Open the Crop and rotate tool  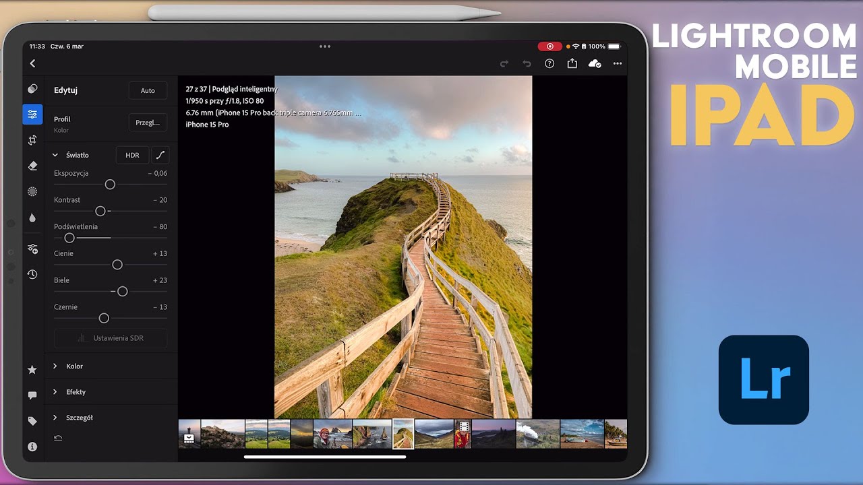click(32, 140)
